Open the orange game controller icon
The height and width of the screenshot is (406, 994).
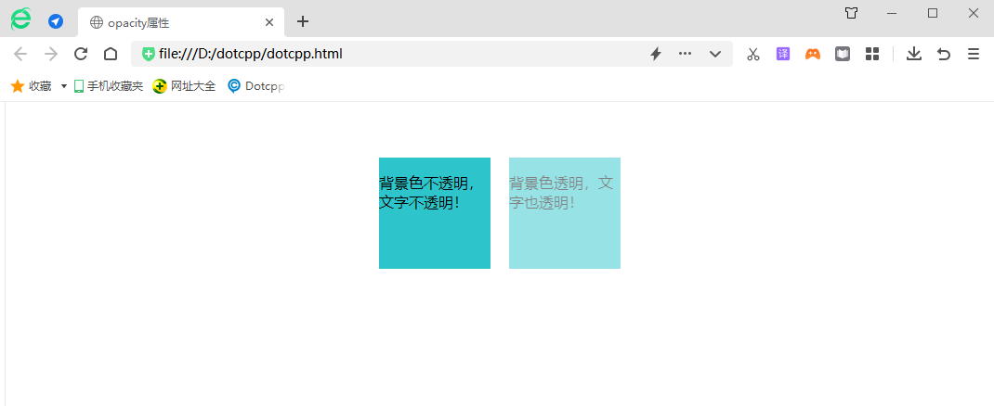[x=813, y=54]
